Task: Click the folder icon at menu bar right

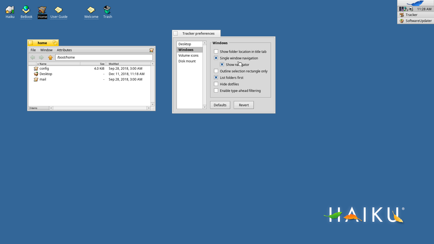Action: tap(151, 50)
